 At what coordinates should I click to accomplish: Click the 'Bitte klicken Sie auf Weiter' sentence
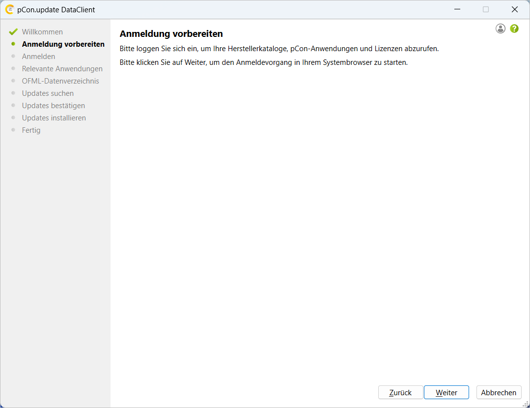pos(264,62)
